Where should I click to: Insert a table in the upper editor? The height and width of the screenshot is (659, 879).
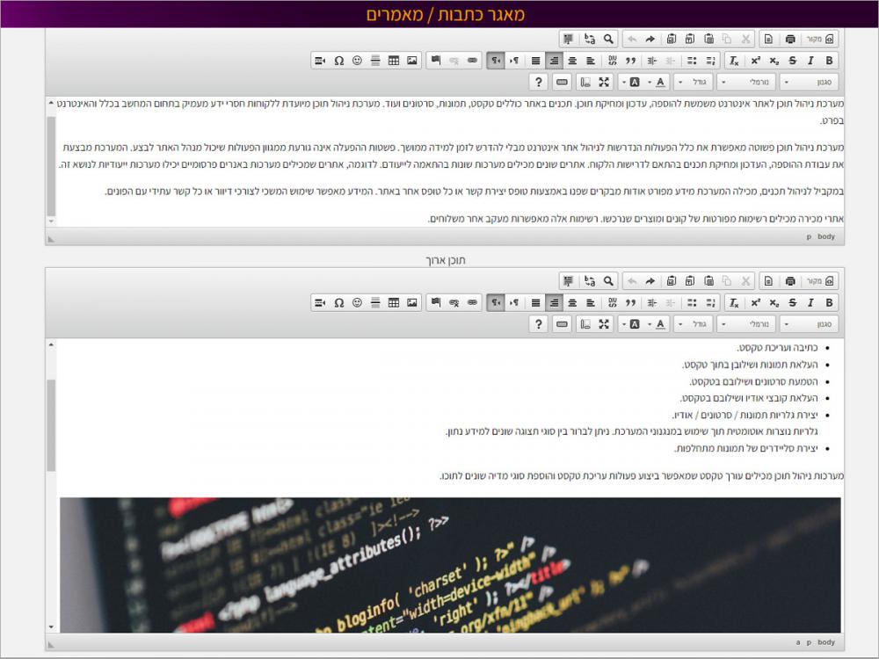point(393,61)
